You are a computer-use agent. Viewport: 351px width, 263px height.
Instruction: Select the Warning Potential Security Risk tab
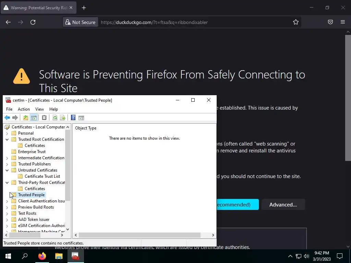coord(38,8)
